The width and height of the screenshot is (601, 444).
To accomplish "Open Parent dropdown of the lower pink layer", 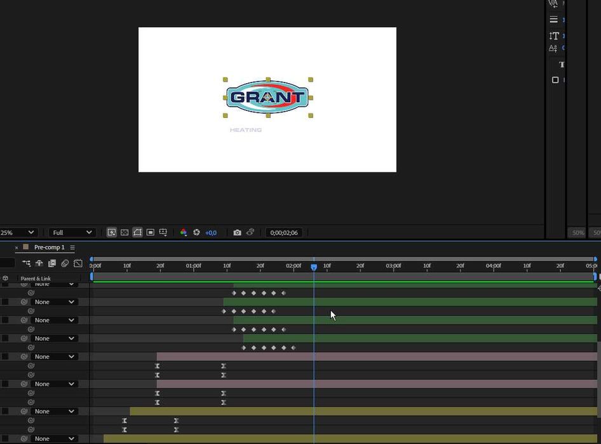I will tap(54, 384).
